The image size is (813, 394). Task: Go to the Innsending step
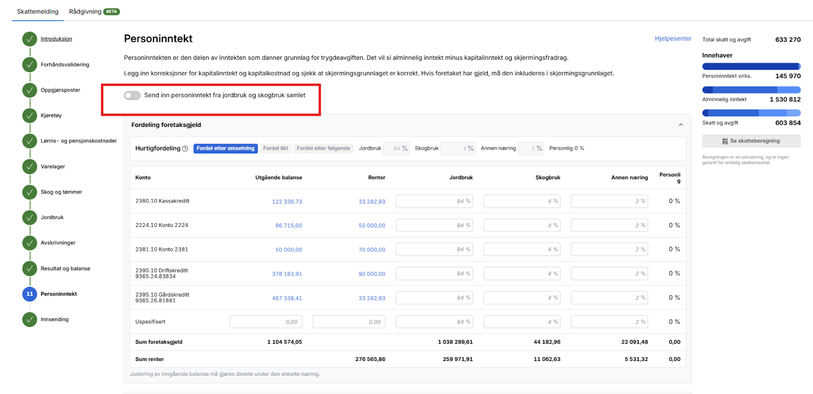55,319
